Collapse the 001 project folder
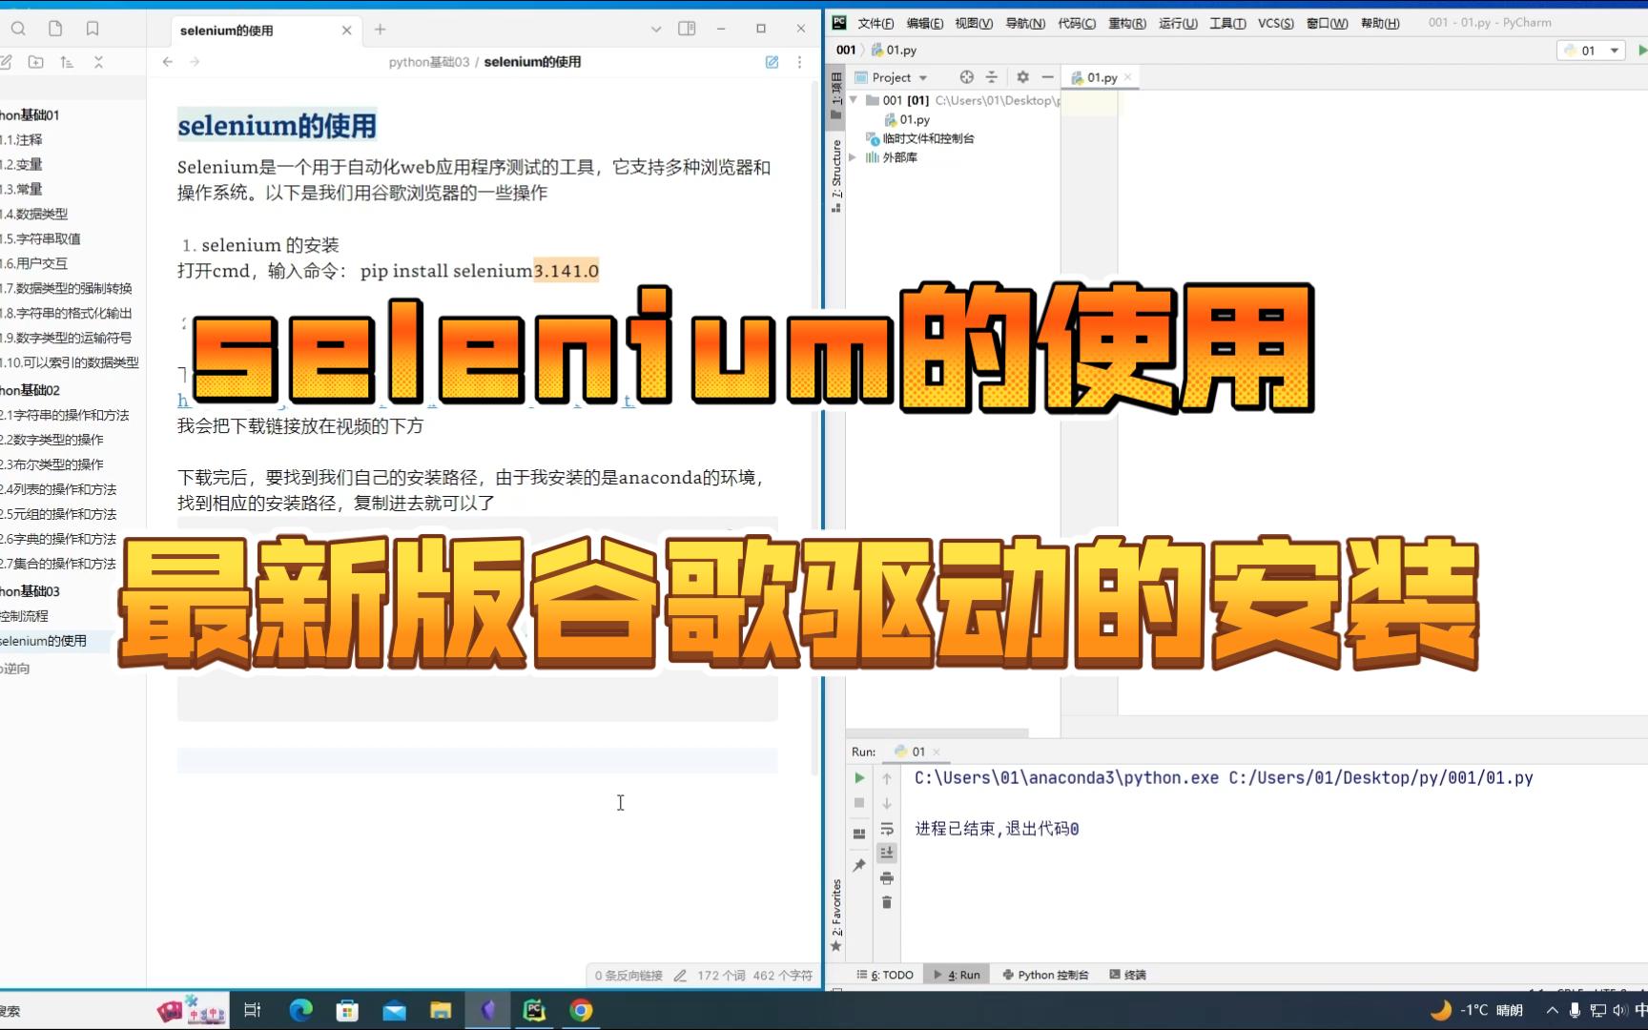The width and height of the screenshot is (1648, 1030). coord(854,99)
